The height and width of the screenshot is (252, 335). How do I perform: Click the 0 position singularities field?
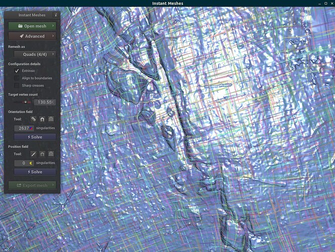24,163
